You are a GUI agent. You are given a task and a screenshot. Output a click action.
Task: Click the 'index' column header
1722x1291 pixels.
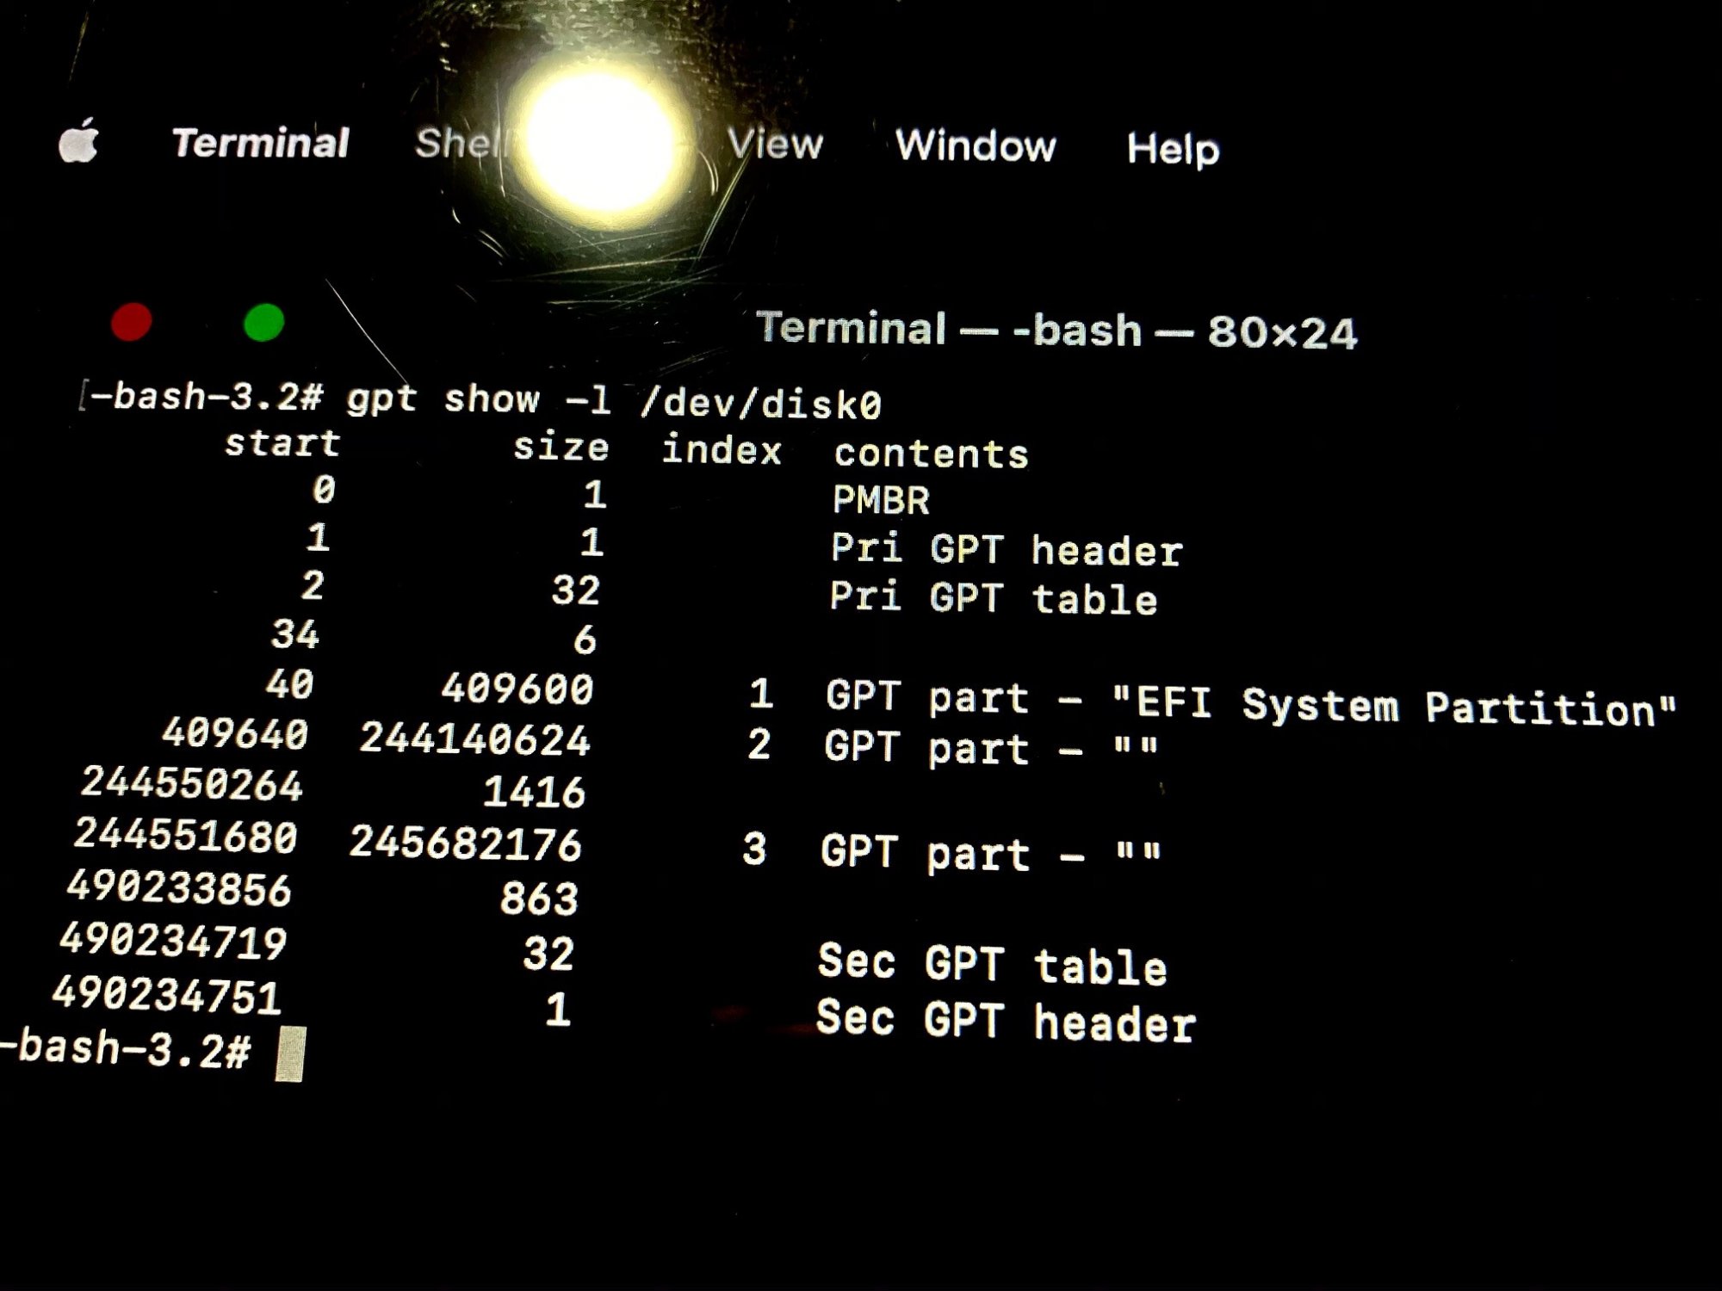[x=722, y=450]
